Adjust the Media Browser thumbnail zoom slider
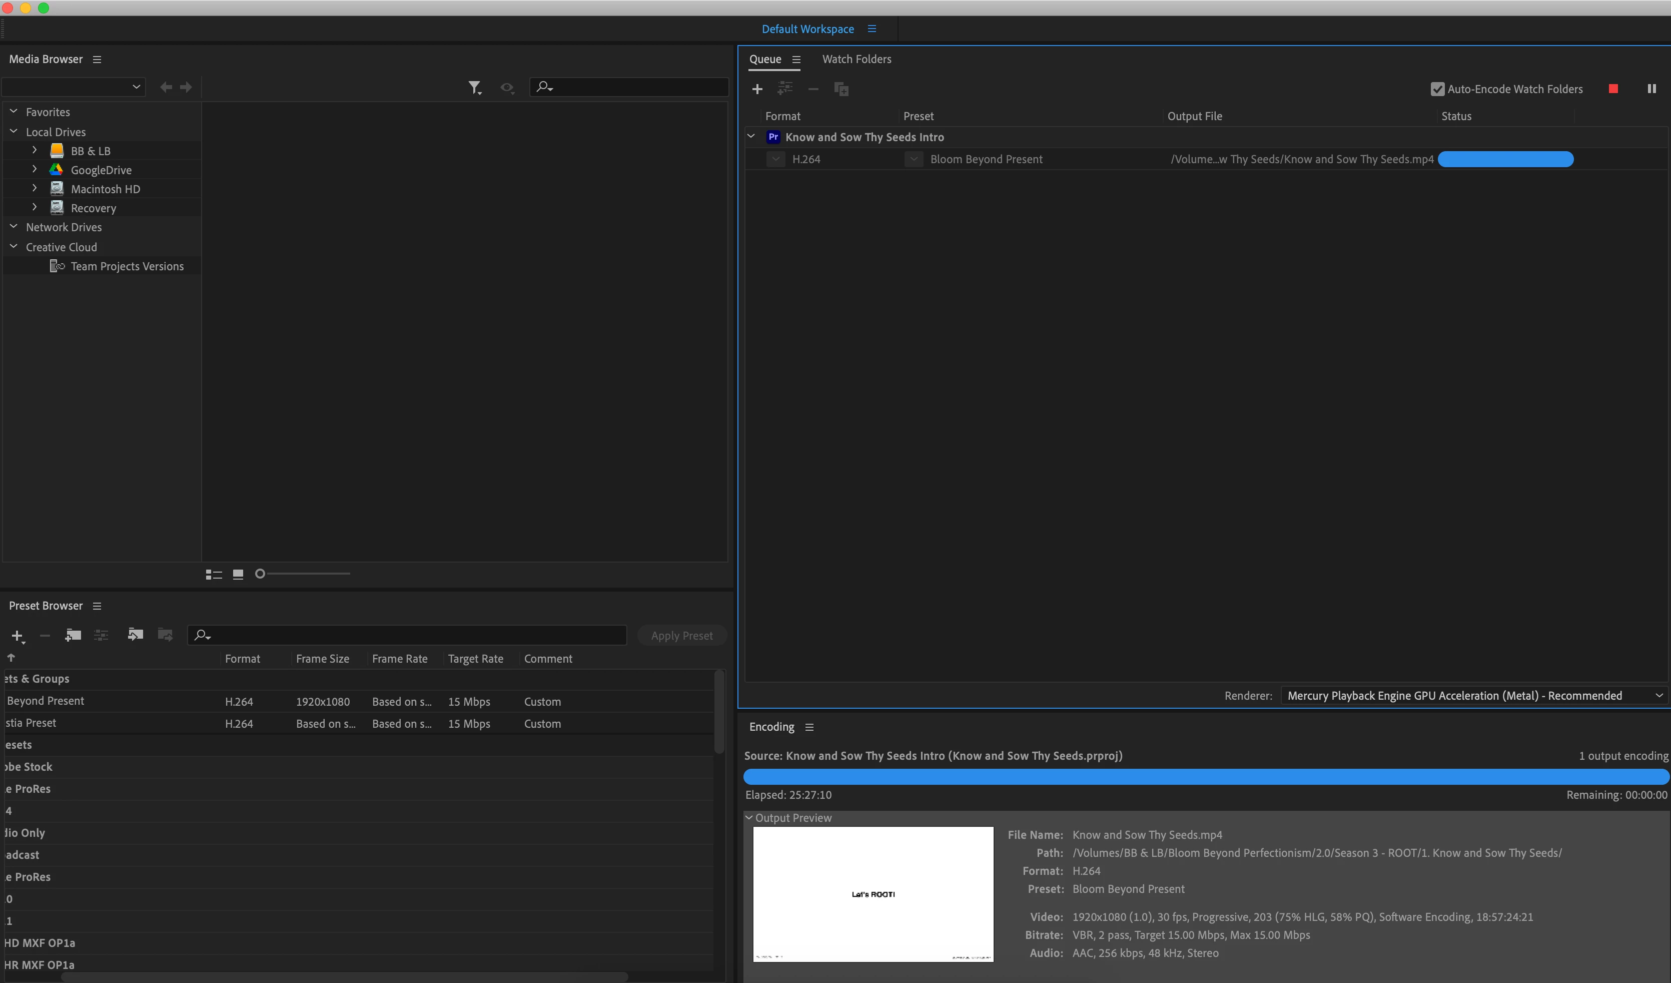1671x983 pixels. (261, 574)
